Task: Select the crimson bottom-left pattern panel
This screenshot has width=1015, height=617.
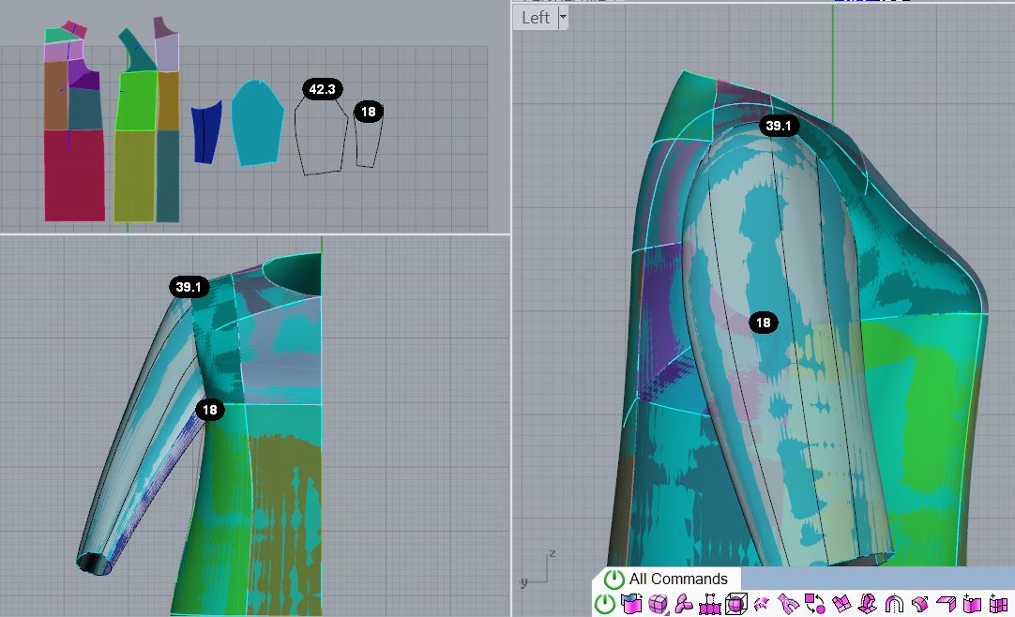Action: tap(74, 175)
